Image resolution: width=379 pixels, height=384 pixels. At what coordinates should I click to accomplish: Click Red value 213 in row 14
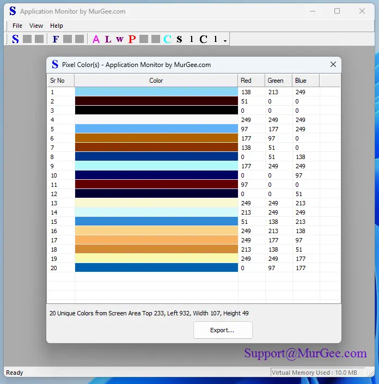click(x=246, y=212)
